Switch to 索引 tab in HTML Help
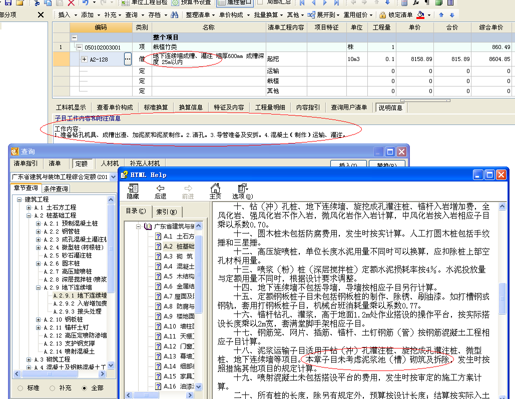This screenshot has height=399, width=515. (167, 212)
